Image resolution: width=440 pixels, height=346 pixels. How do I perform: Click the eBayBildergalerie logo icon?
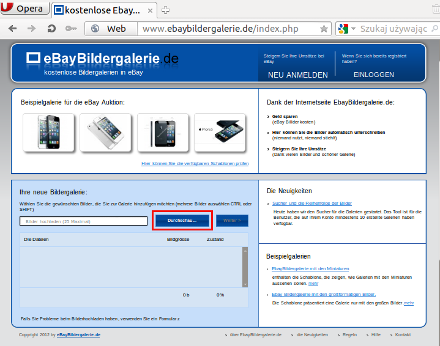pyautogui.click(x=34, y=57)
